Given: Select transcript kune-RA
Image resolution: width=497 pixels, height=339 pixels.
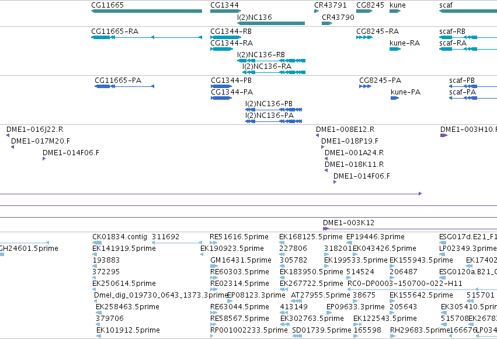Looking at the screenshot, I should pyautogui.click(x=405, y=43).
